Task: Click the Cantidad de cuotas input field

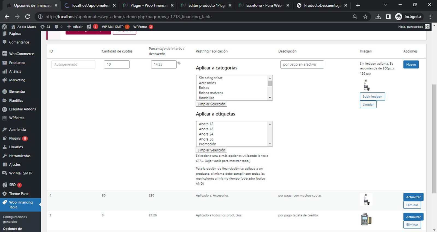Action: coord(117,64)
